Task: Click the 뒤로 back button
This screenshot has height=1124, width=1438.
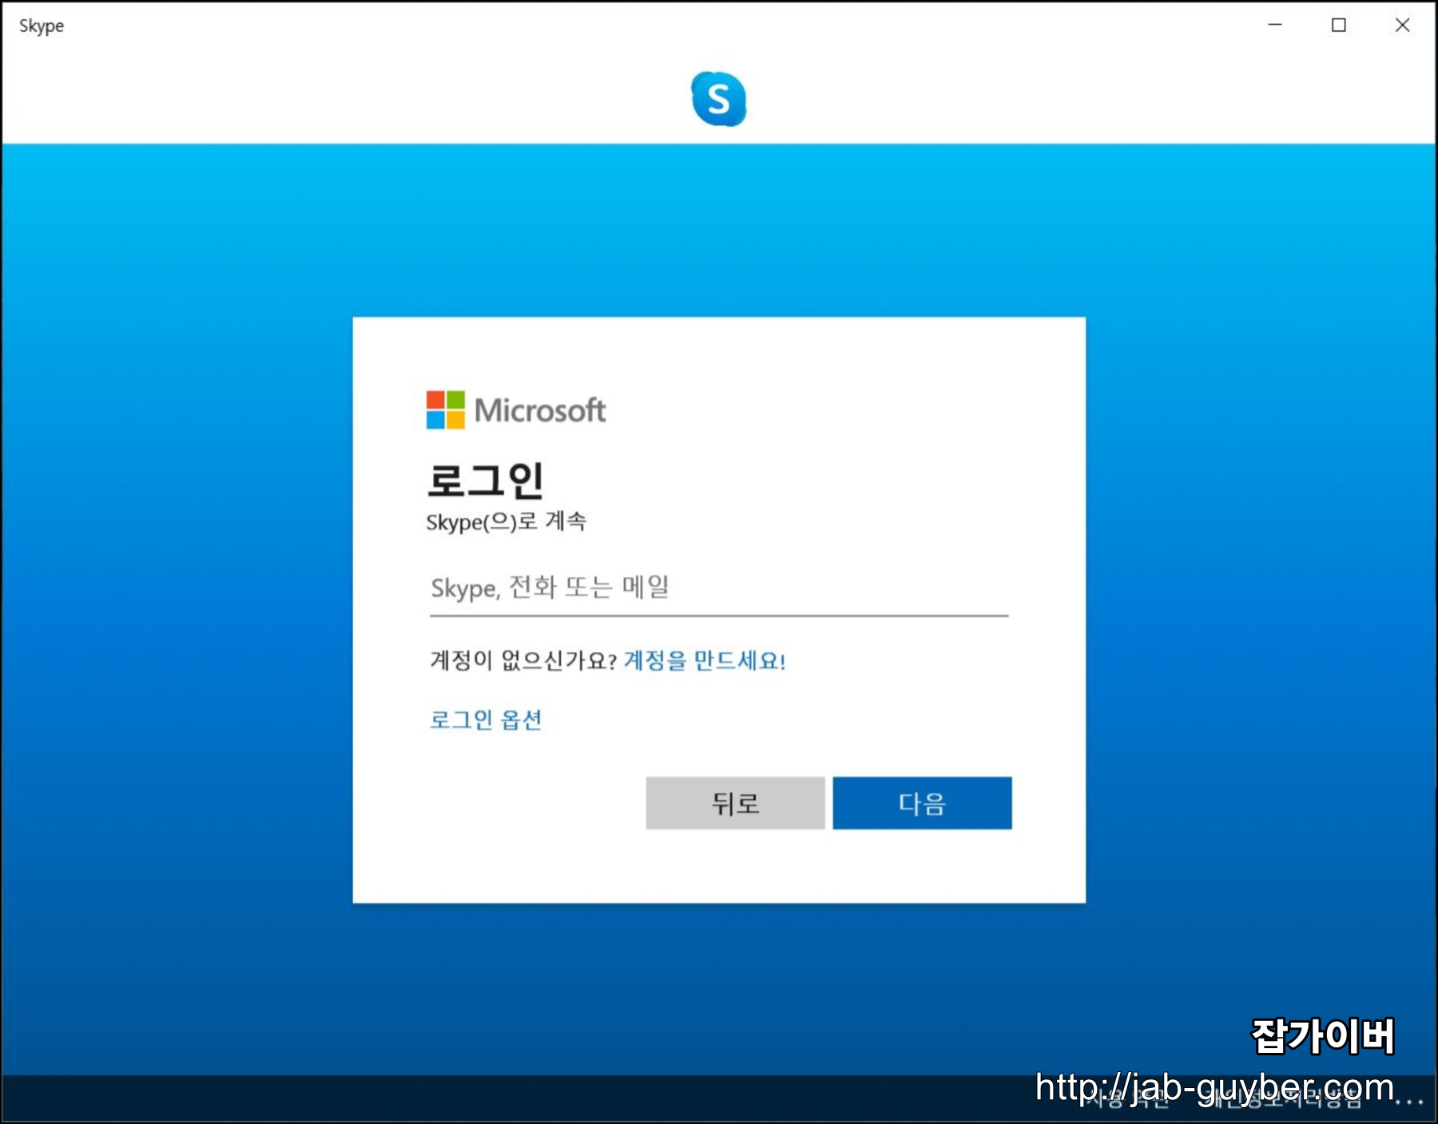Action: [x=735, y=803]
